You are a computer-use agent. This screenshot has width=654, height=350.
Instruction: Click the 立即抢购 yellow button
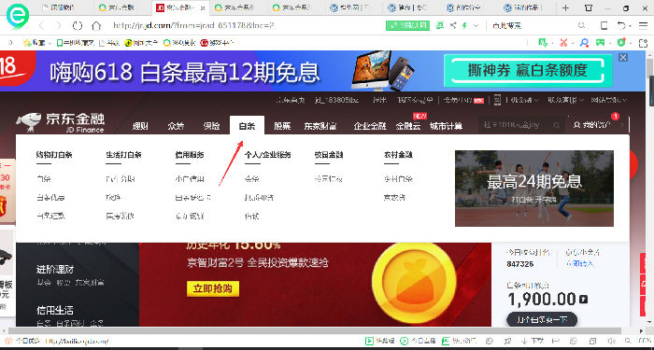pyautogui.click(x=213, y=288)
